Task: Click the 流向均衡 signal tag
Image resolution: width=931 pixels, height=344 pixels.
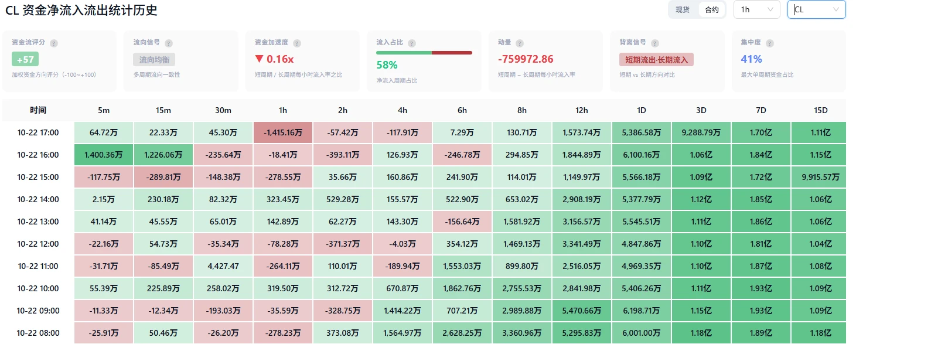Action: coord(154,60)
